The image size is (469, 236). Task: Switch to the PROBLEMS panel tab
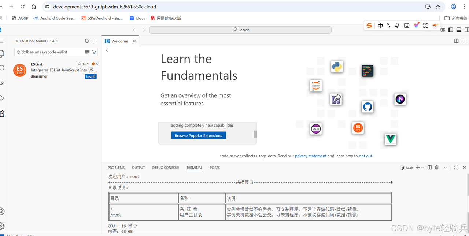pyautogui.click(x=116, y=168)
